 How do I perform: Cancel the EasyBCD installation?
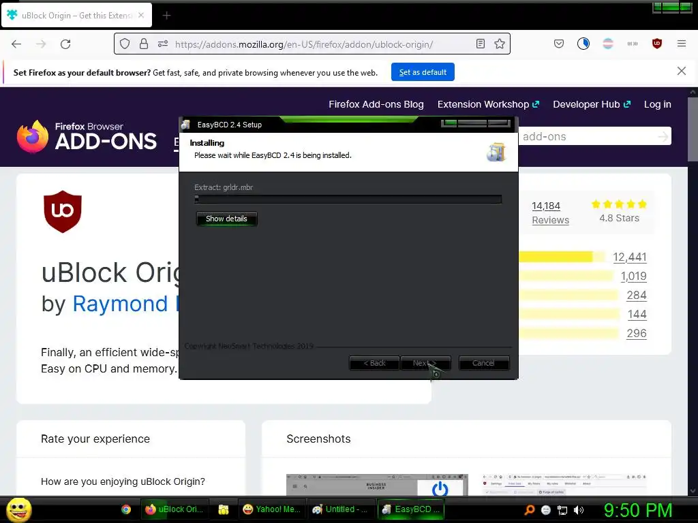click(x=483, y=363)
